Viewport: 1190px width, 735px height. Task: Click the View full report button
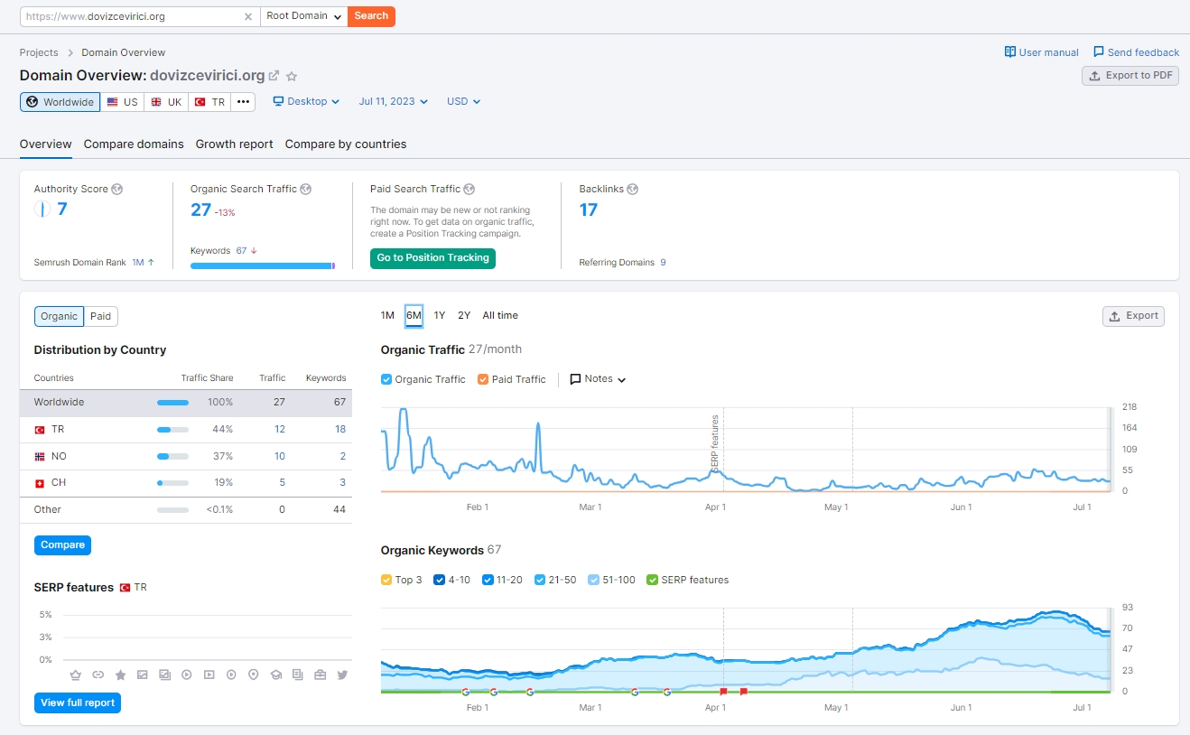click(78, 702)
